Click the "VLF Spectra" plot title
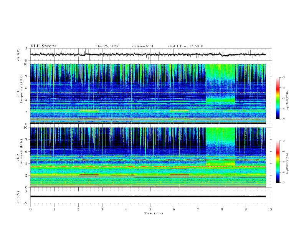 (x=43, y=46)
